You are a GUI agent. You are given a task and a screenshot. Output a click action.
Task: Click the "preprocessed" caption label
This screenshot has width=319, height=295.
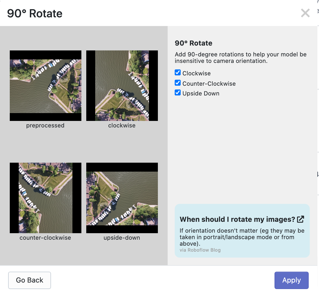45,125
